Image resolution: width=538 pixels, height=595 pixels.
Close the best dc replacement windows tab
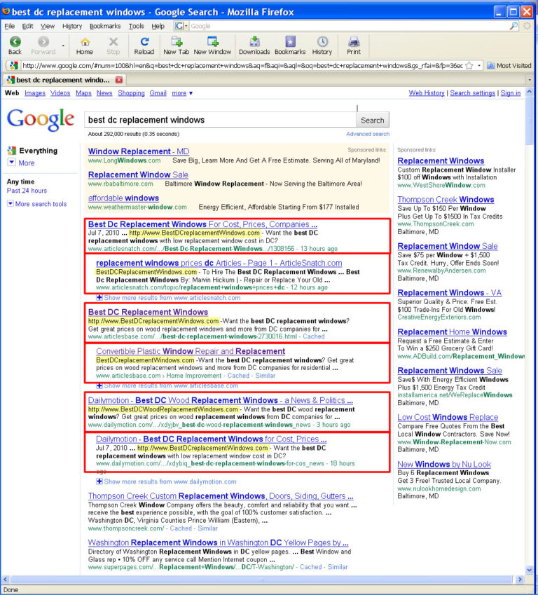pos(119,80)
